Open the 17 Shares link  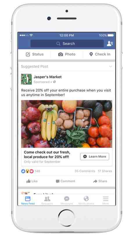(105, 171)
